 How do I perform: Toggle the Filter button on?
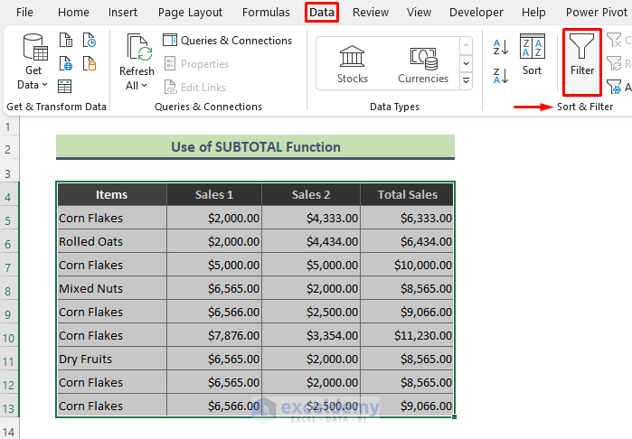(582, 56)
